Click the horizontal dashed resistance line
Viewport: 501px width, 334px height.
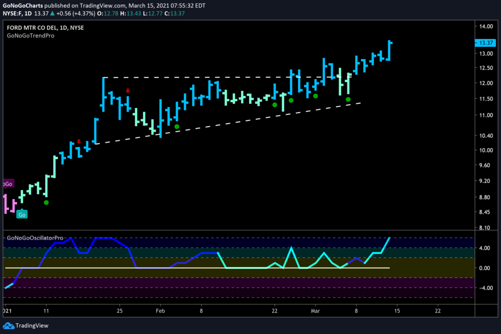(x=228, y=77)
